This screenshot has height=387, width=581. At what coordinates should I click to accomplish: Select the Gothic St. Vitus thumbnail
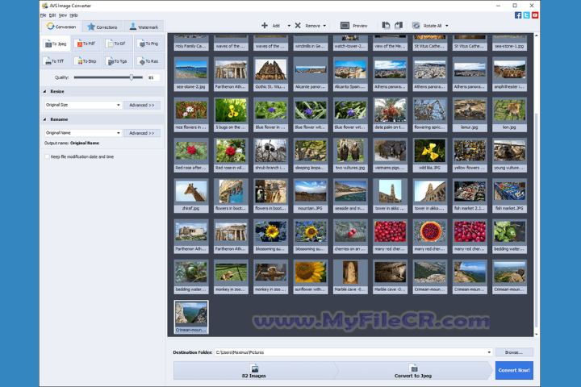(270, 74)
